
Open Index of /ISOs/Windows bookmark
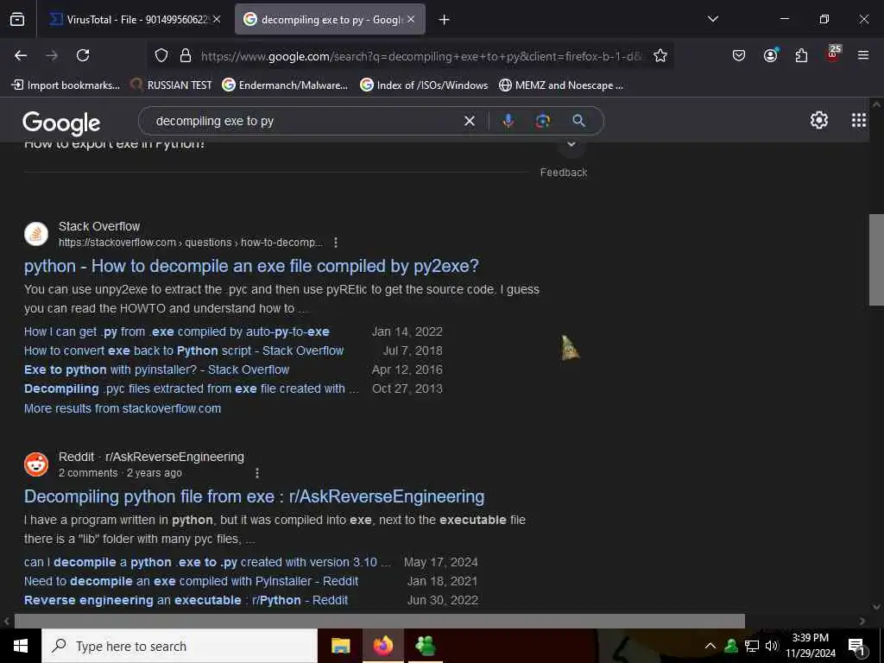point(424,85)
